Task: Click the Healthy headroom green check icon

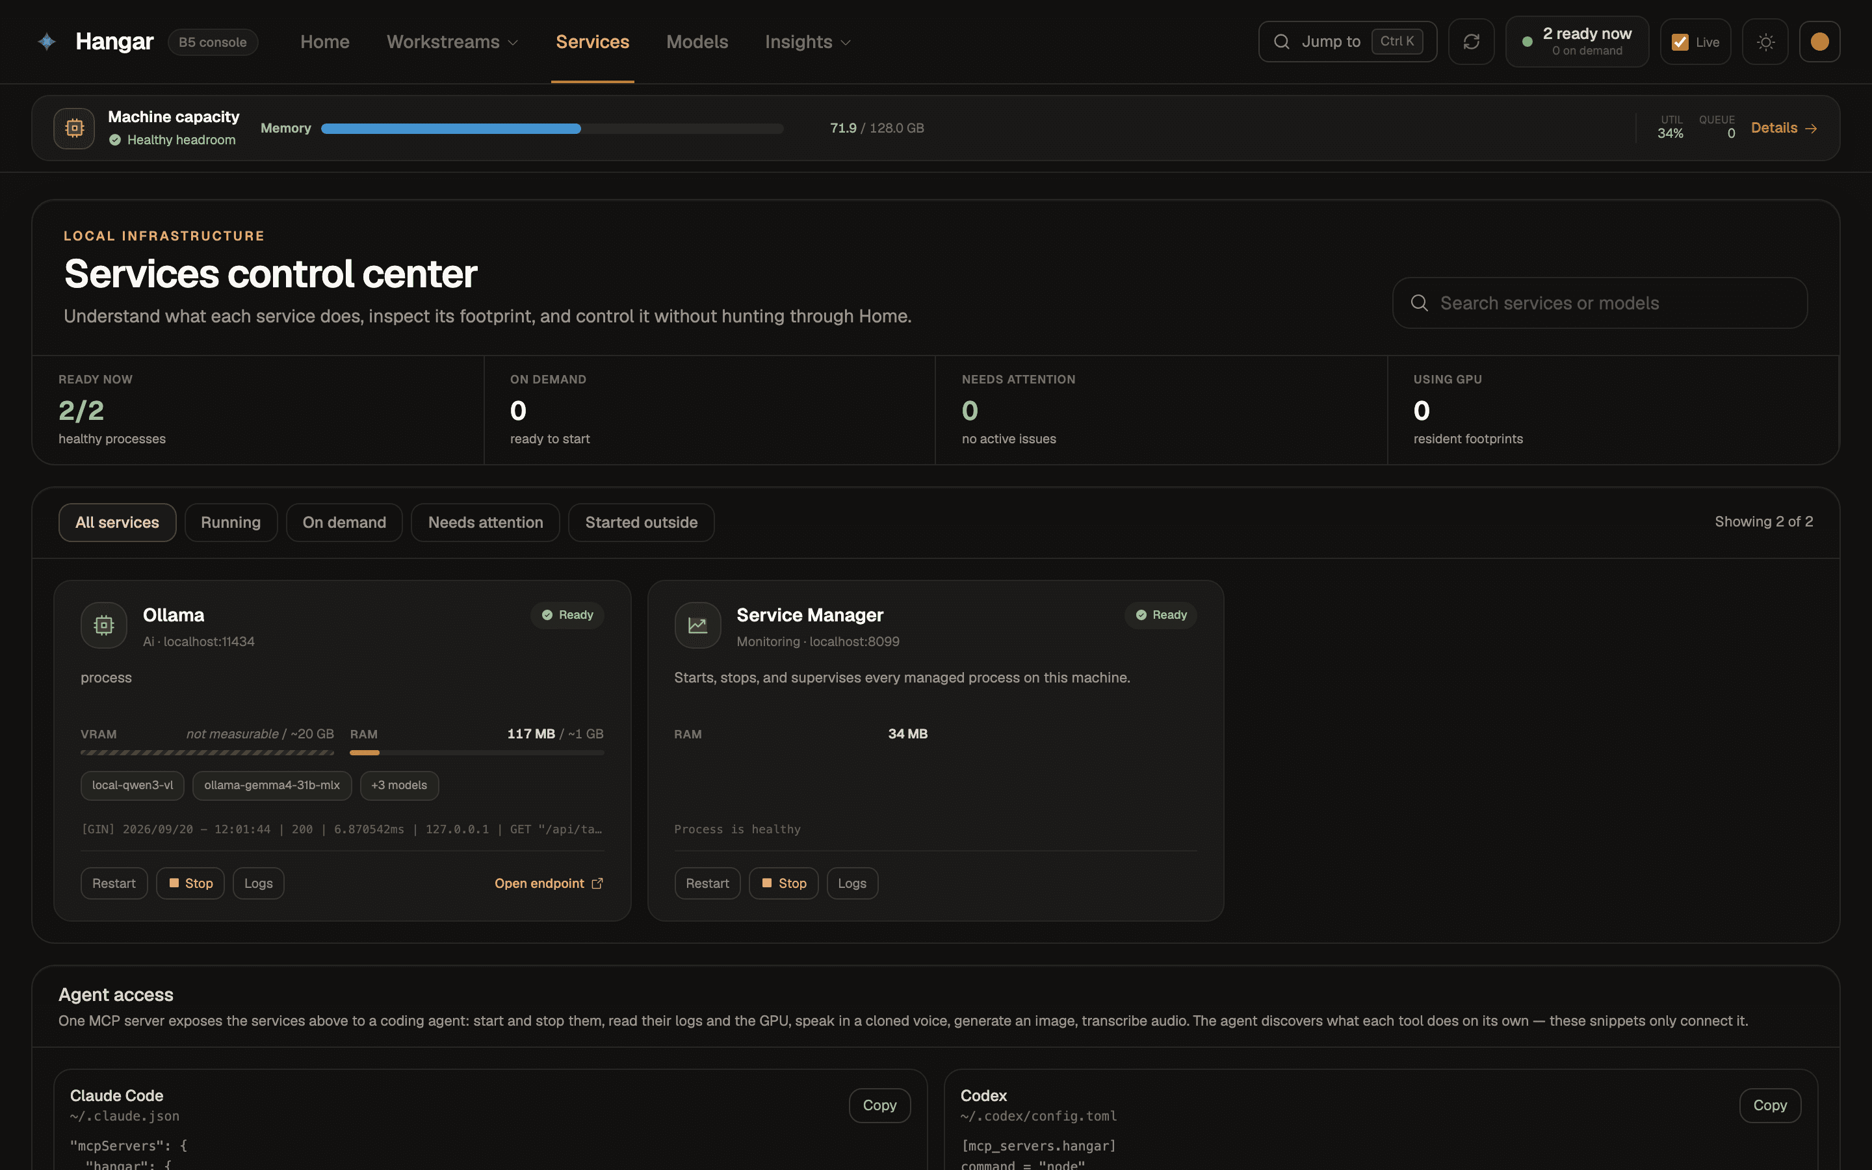Action: click(x=115, y=140)
